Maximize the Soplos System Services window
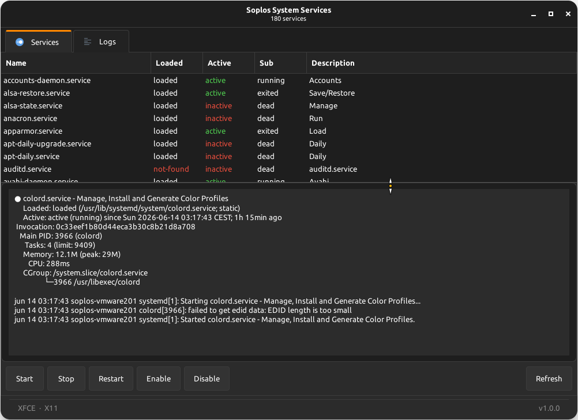The width and height of the screenshot is (578, 420). (551, 14)
